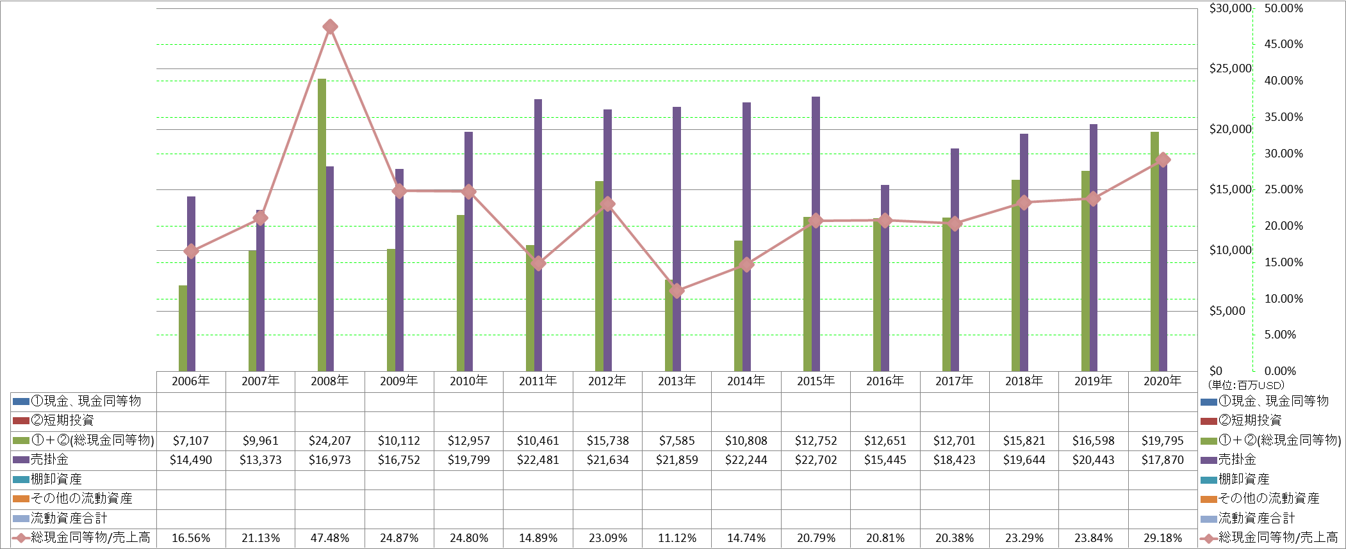The width and height of the screenshot is (1346, 549).
Task: Click orange swatch of その他の流動資産 in table row header
Action: 21,499
